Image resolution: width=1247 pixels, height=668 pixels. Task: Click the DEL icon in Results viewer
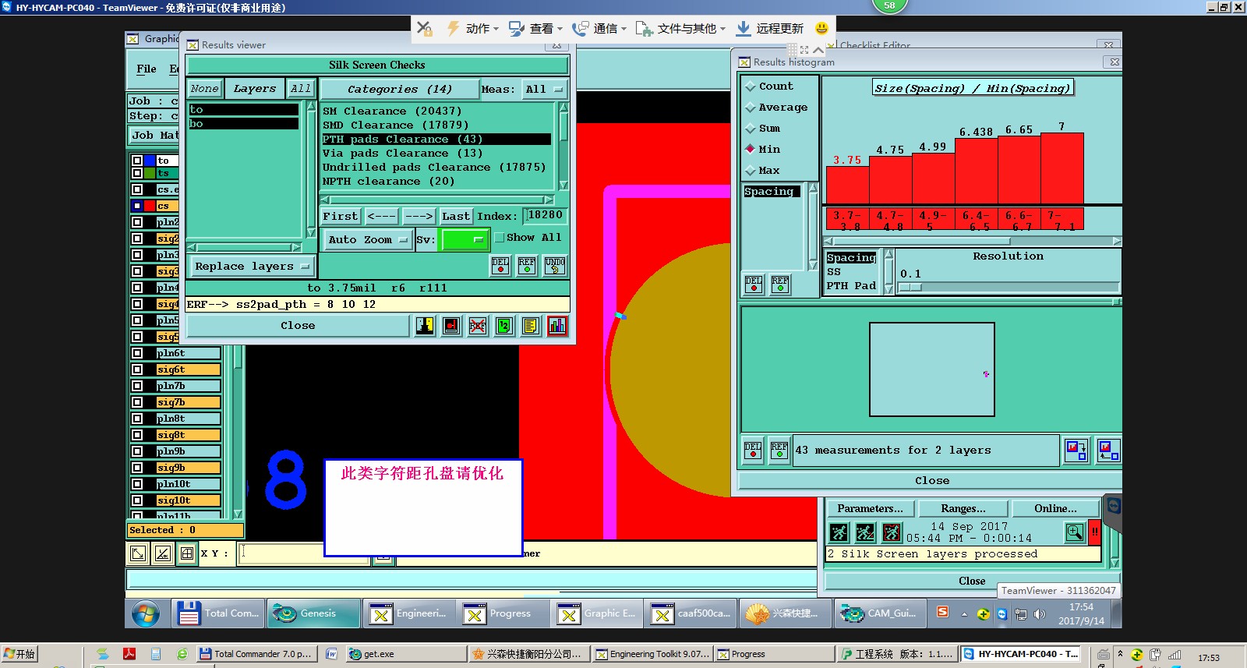pyautogui.click(x=500, y=266)
